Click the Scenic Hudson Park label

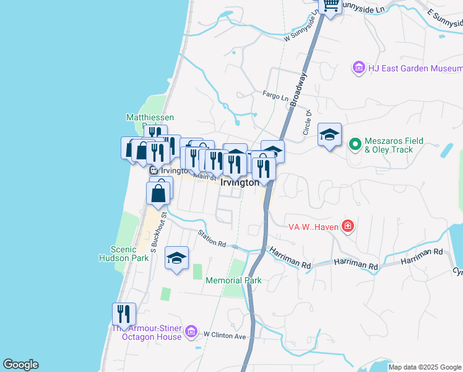coord(124,254)
